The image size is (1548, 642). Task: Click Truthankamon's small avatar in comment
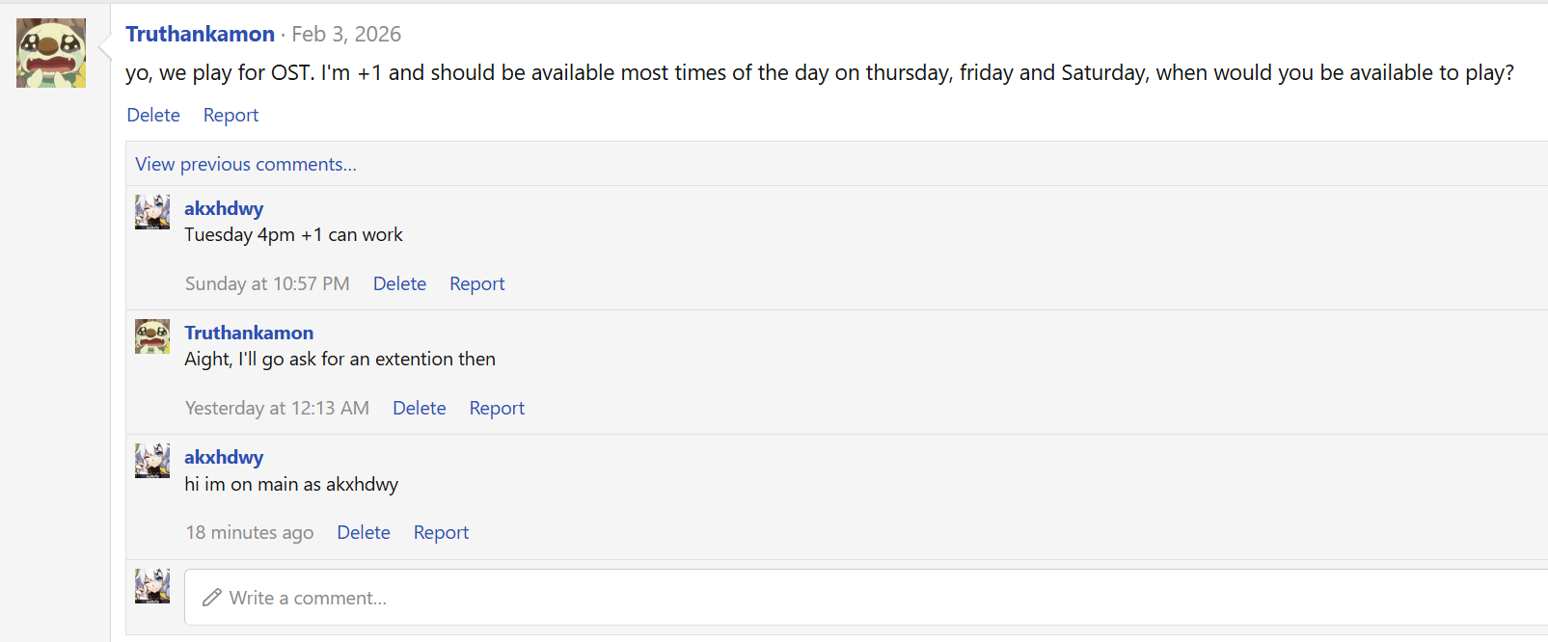(x=152, y=336)
